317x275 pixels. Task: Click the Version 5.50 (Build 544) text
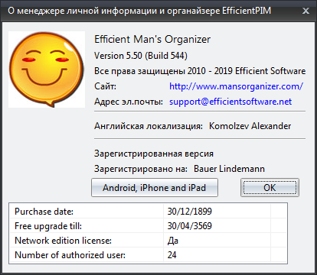(x=141, y=56)
